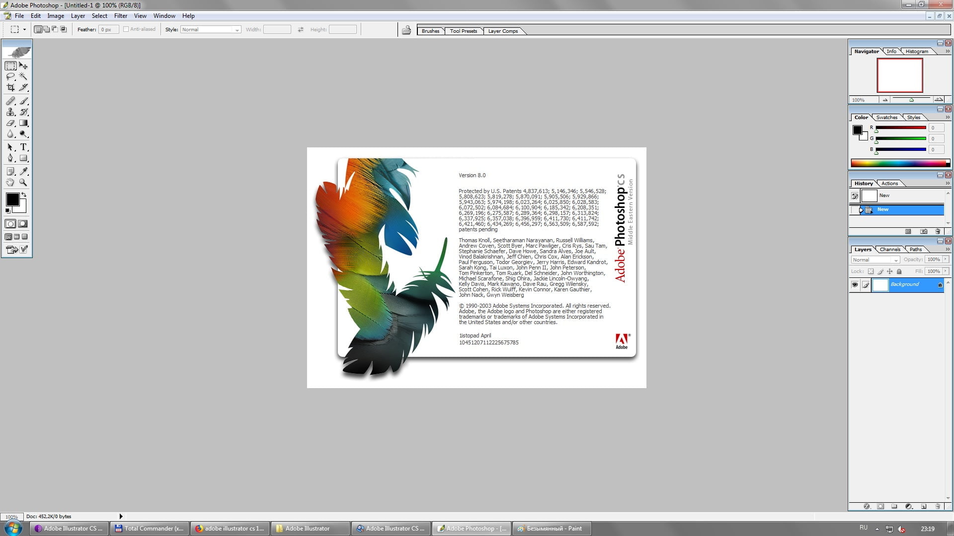This screenshot has height=536, width=954.
Task: Activate the Zoom magnifier tool
Action: 23,182
